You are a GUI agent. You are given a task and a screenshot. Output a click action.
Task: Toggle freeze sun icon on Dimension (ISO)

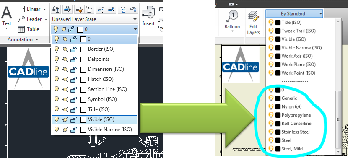coord(65,69)
